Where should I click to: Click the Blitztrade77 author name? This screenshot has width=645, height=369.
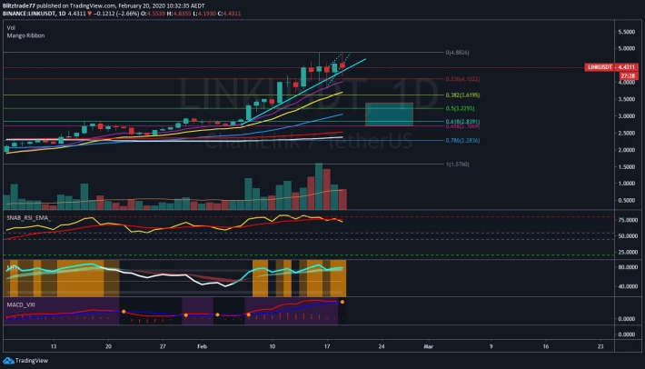click(x=19, y=5)
